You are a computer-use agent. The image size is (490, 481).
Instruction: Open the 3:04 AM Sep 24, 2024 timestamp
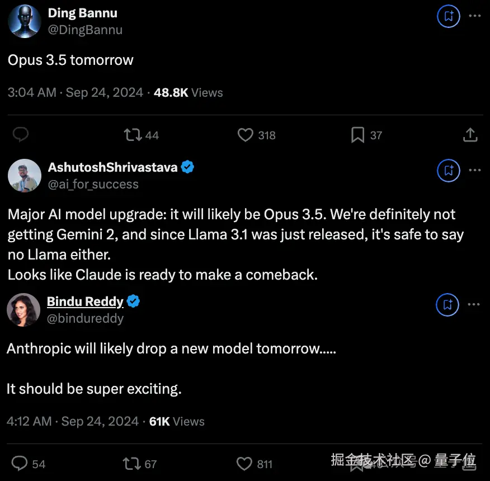pos(76,92)
